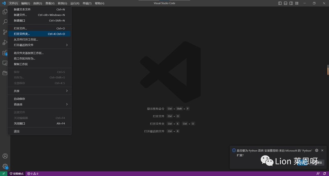This screenshot has width=329, height=176.
Task: Open the 终端(T) menu
Action: coord(87,3)
